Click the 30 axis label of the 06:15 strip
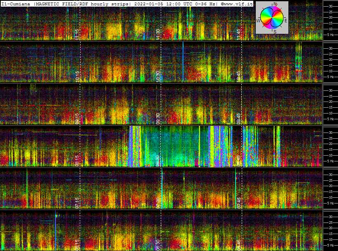Image resolution: width=338 pixels, height=251 pixels. click(330, 217)
